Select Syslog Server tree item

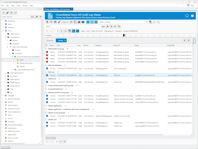click(x=12, y=128)
